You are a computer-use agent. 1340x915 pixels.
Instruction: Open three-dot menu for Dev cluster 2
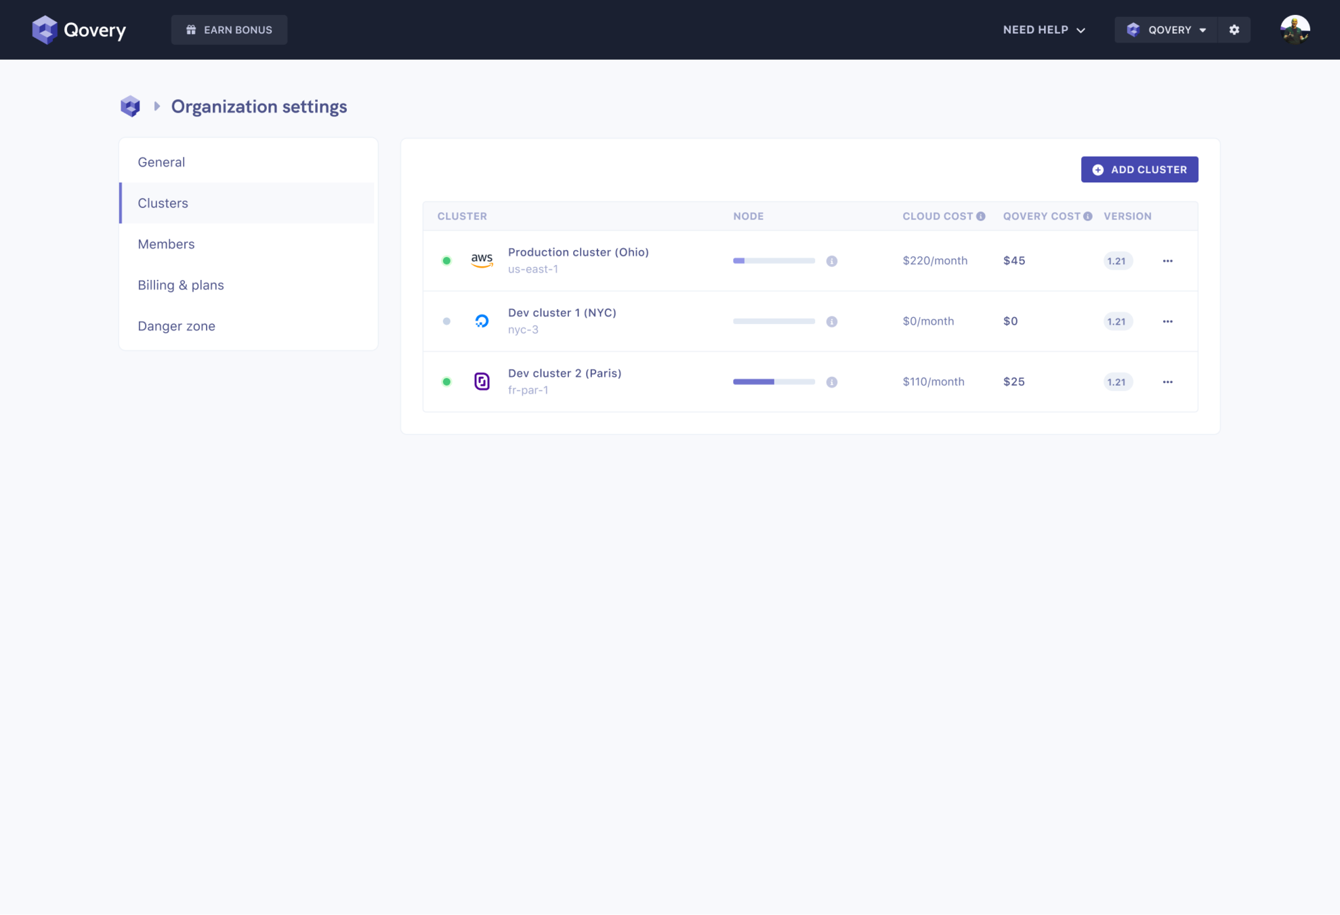1167,382
